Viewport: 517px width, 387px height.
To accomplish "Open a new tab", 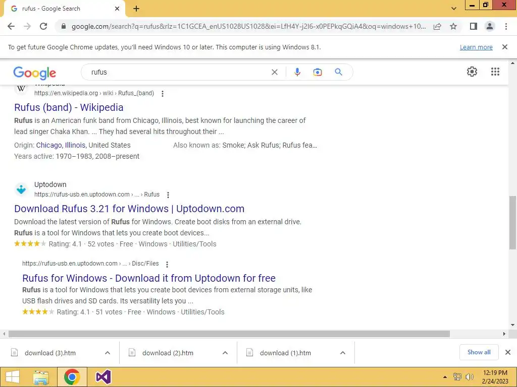I will click(x=136, y=9).
